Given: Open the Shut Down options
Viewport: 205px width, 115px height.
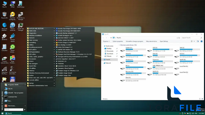Looking at the screenshot, I should 15,106.
